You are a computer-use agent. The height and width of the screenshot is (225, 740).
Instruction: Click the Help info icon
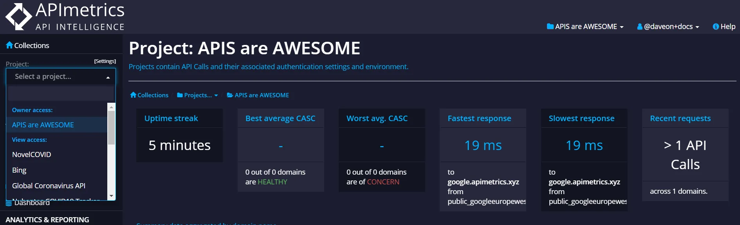click(x=716, y=27)
